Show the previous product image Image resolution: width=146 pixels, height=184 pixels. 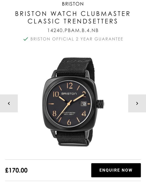(x=9, y=103)
